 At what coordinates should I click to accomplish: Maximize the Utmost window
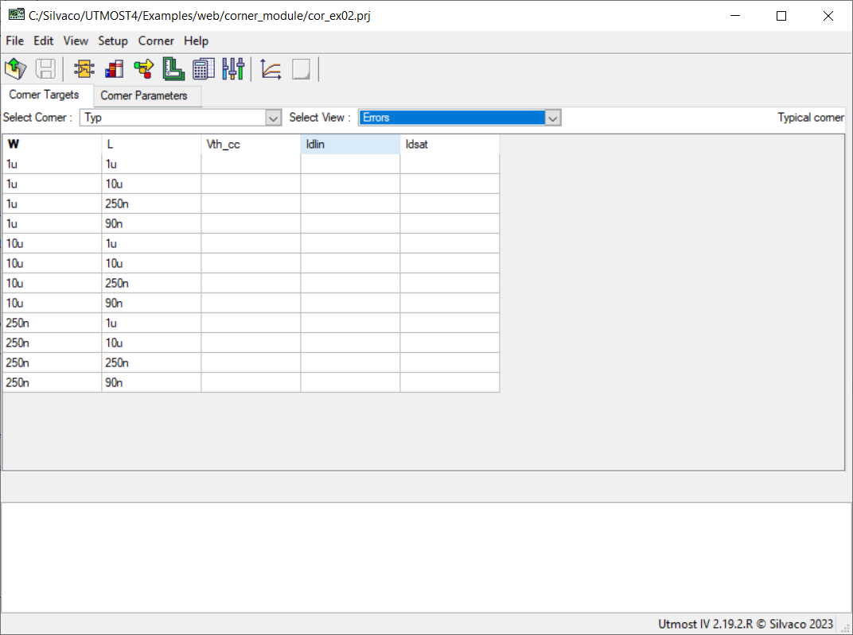[781, 16]
